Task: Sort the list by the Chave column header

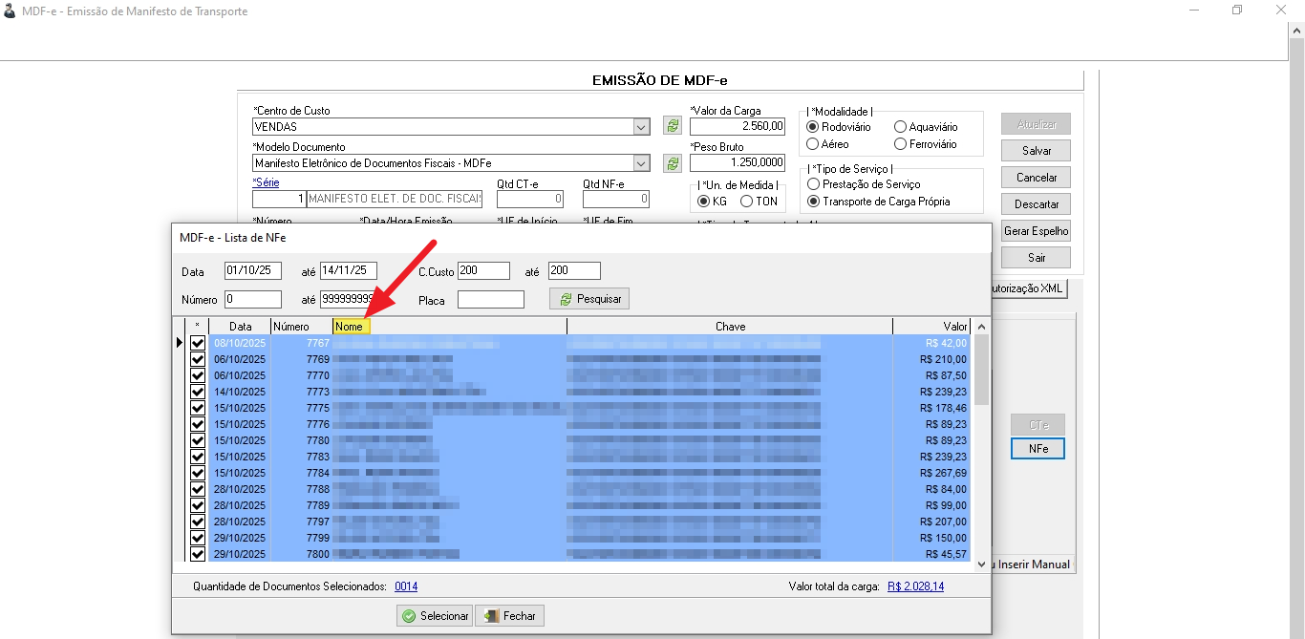Action: click(x=730, y=327)
